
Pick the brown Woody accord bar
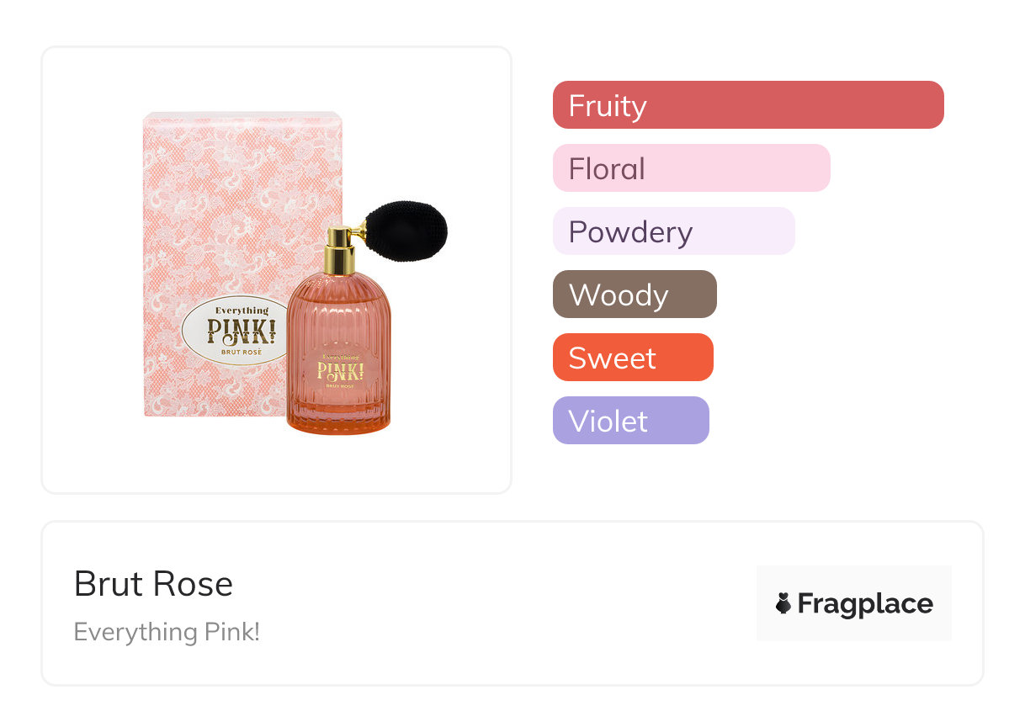point(634,295)
